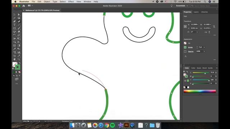
Task: Click the black swatch in Color panel
Action: coord(186,87)
